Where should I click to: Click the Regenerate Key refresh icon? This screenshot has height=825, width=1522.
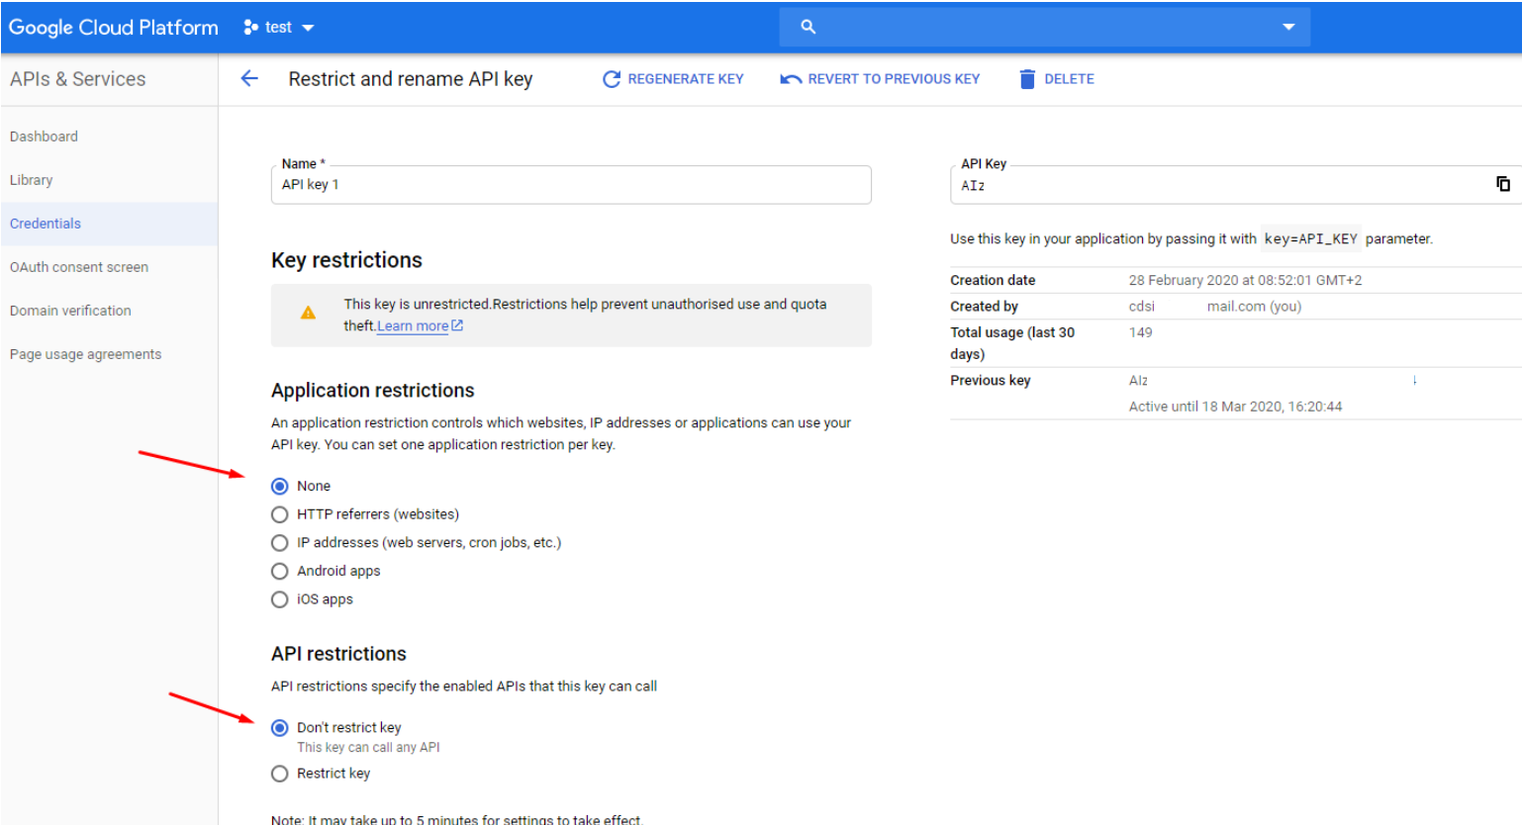pos(612,79)
